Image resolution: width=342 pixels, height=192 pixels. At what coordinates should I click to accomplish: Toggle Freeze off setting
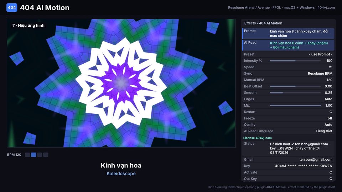(x=288, y=118)
